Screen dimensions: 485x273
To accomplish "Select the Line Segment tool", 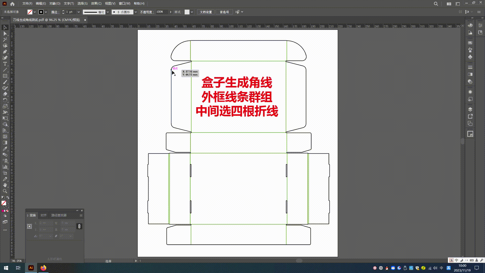I will [5, 70].
